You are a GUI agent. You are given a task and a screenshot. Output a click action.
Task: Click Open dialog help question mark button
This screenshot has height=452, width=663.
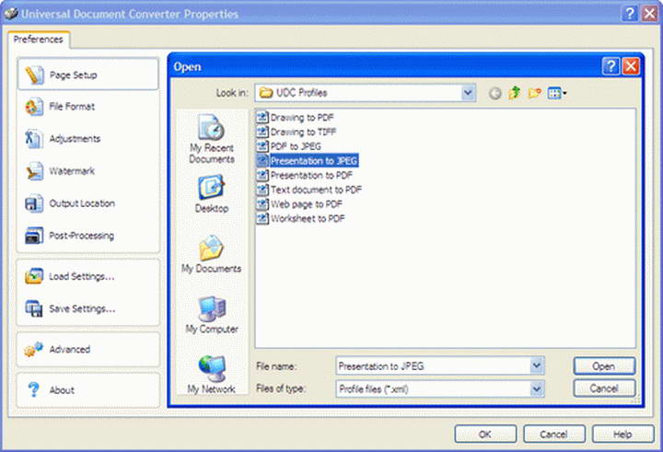tap(611, 66)
